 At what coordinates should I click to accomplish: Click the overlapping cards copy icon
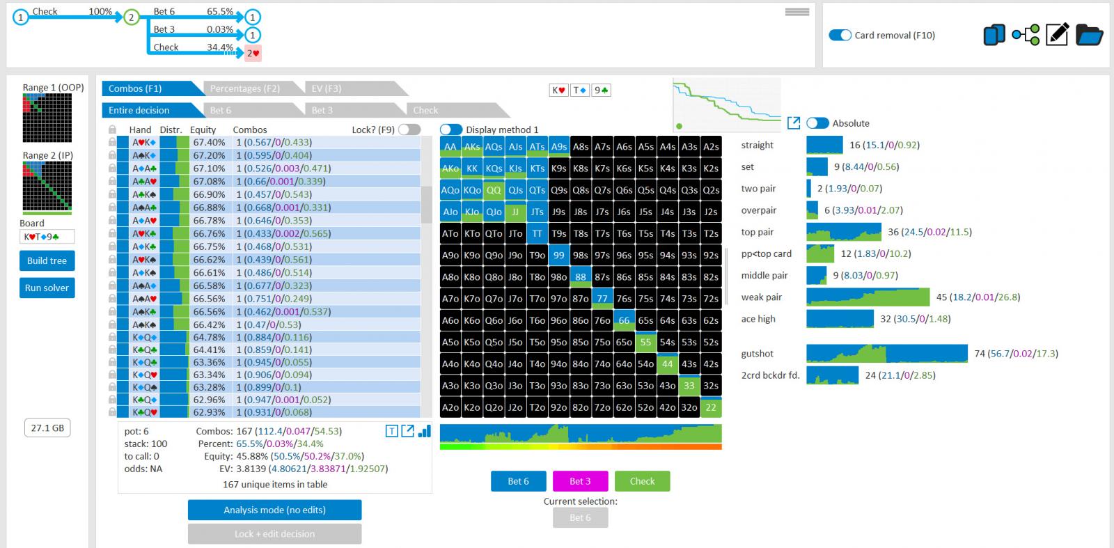[994, 35]
